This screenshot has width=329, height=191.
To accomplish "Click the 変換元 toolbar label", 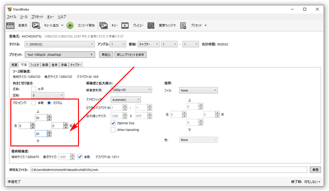I will click(23, 25).
